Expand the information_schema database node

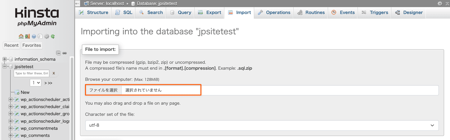(5, 59)
